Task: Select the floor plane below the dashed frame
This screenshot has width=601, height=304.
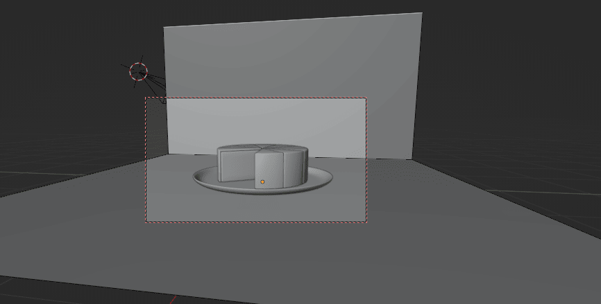Action: point(278,256)
